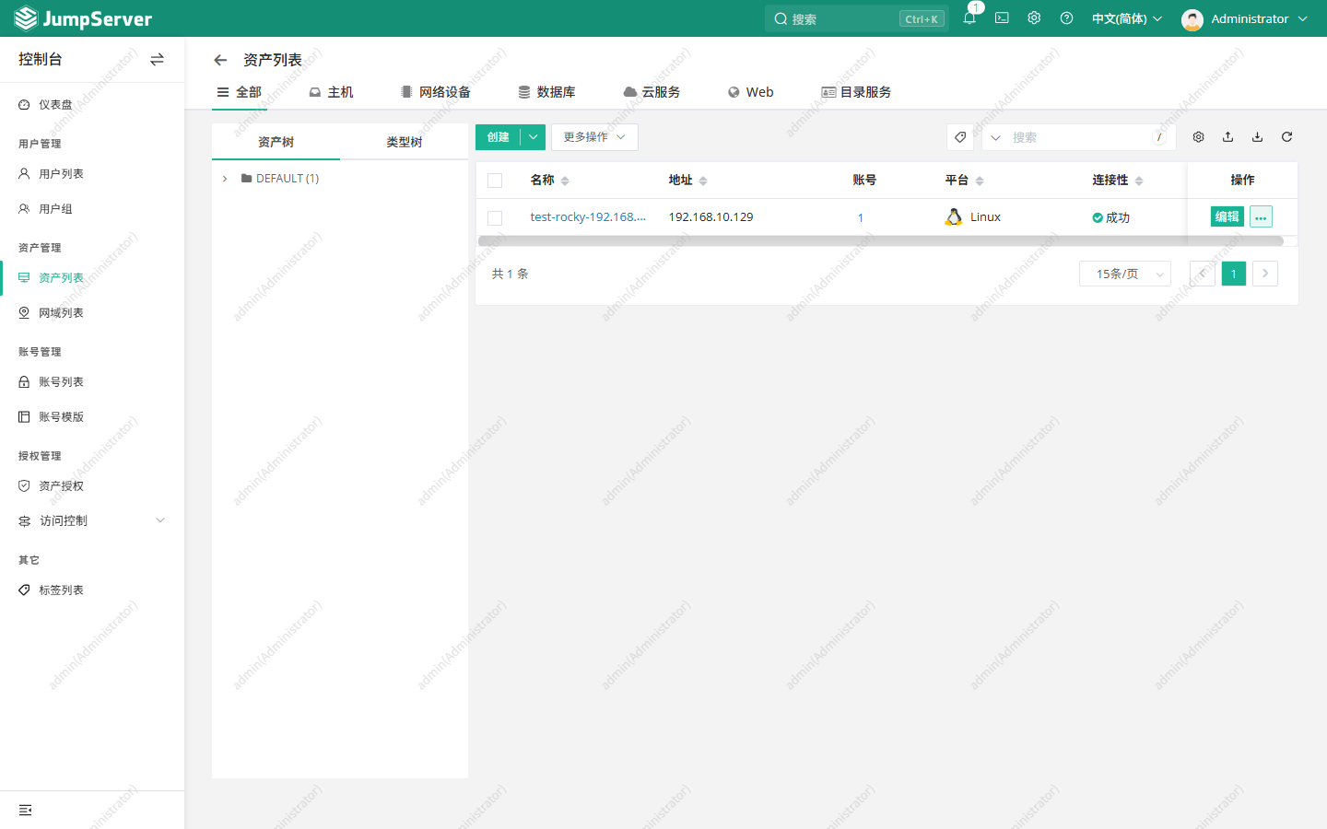
Task: Select page 1 in pagination
Action: click(1234, 274)
